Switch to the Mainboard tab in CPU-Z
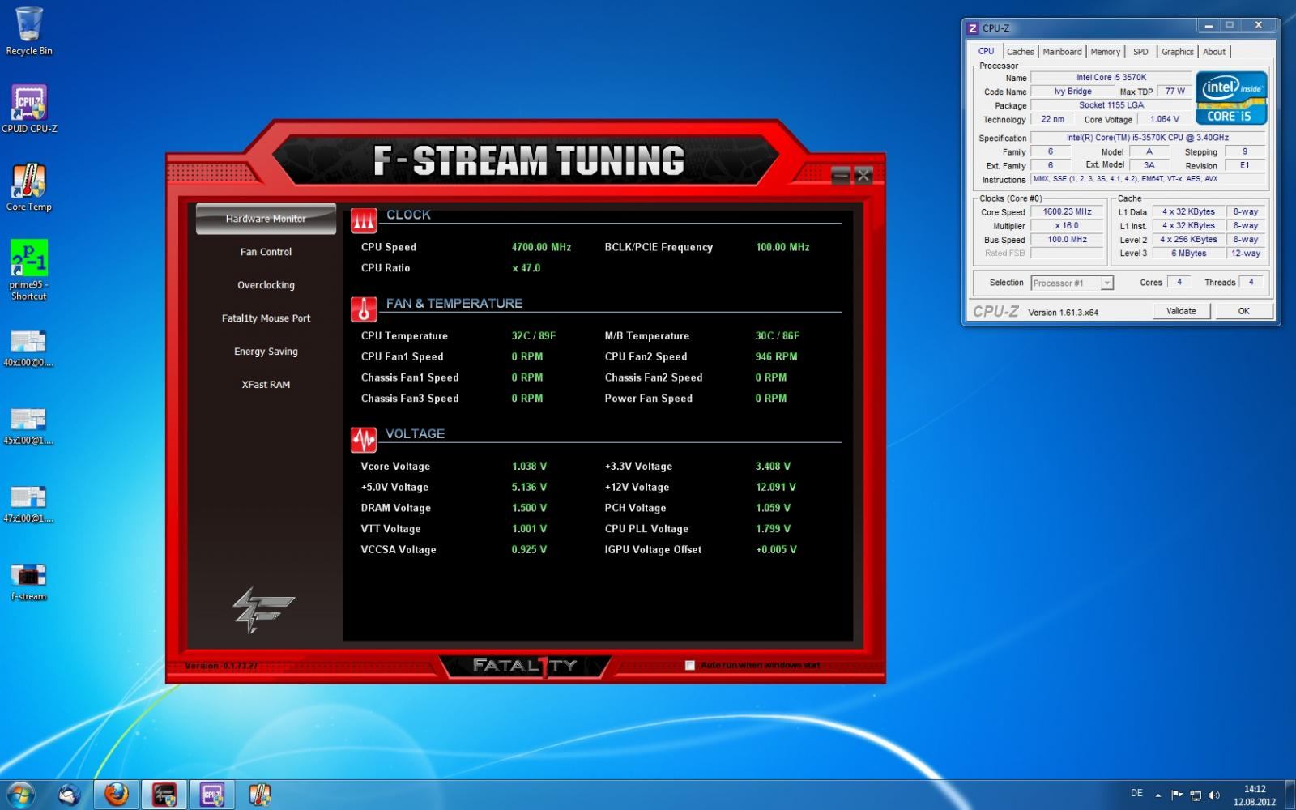1296x810 pixels. pyautogui.click(x=1062, y=52)
